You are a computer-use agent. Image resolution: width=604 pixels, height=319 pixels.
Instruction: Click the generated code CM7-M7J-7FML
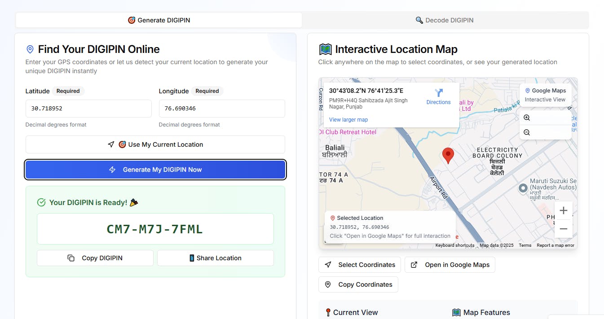pyautogui.click(x=155, y=229)
